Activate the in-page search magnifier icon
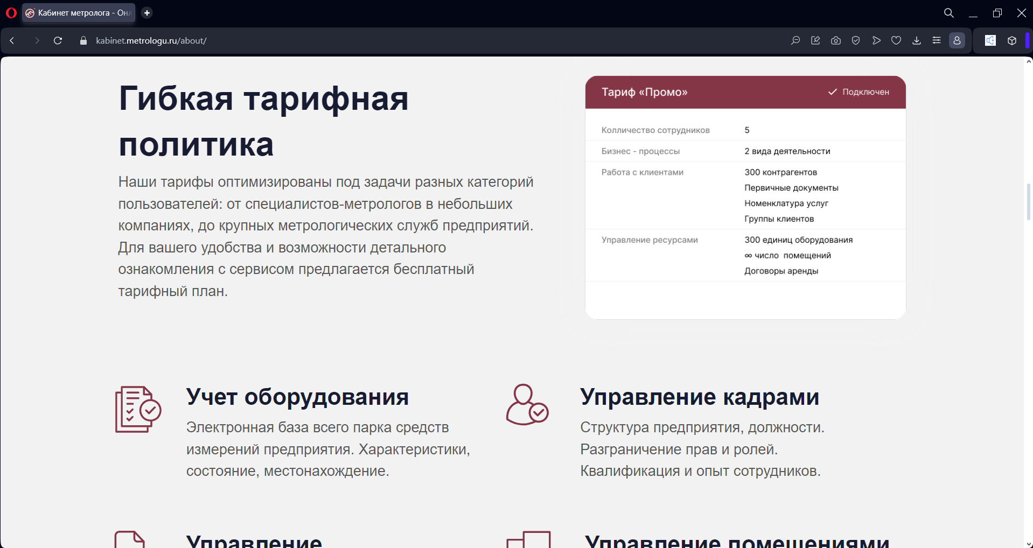 (x=795, y=40)
